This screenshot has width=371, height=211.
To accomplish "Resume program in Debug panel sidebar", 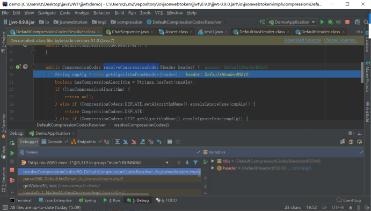I will pos(12,153).
